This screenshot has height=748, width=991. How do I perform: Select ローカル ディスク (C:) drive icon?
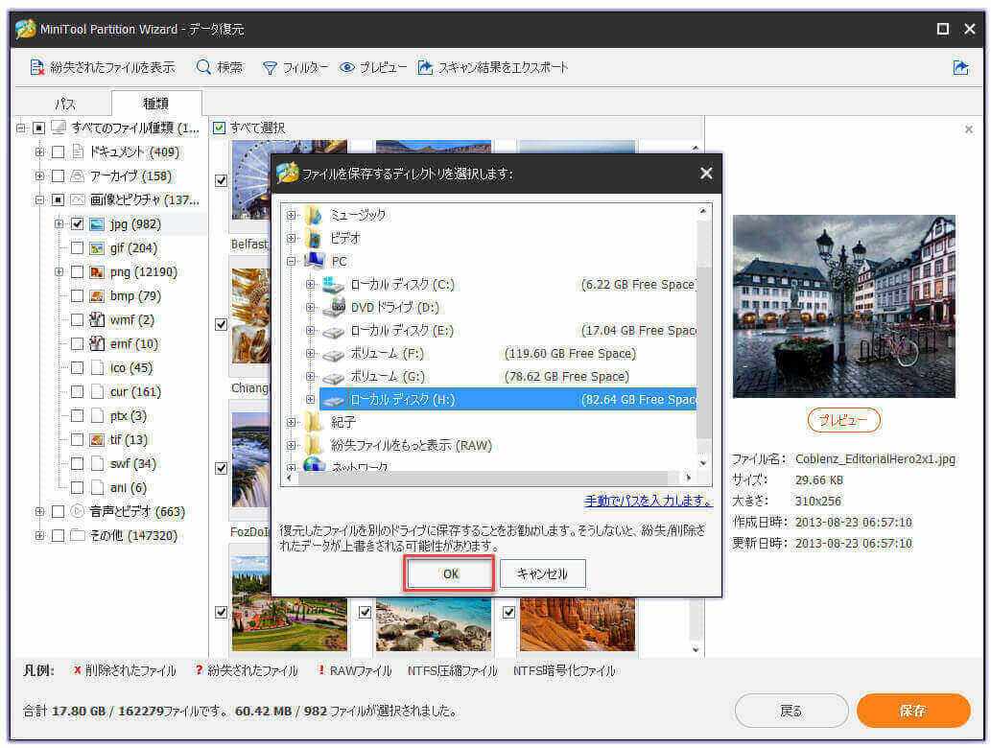coord(332,285)
